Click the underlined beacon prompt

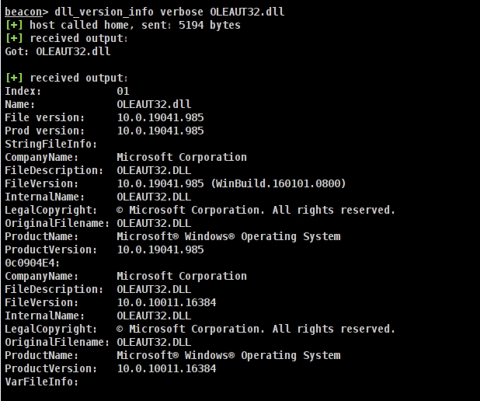(x=23, y=12)
